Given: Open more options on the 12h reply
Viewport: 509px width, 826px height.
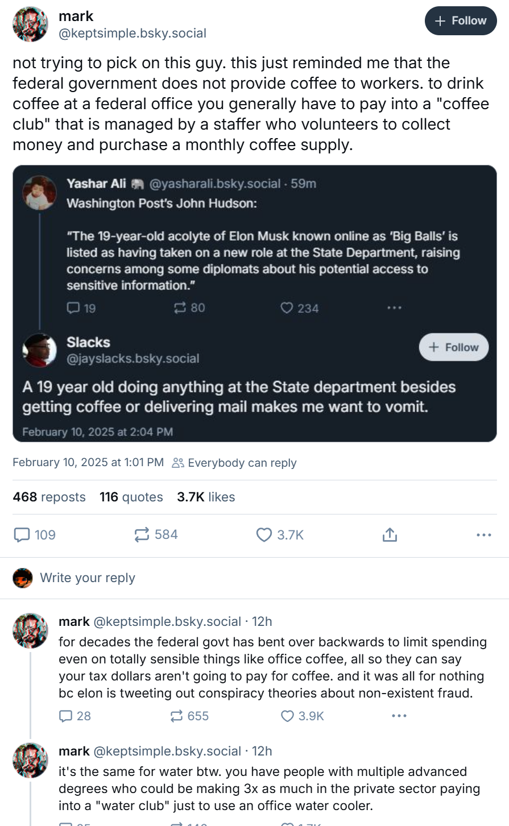Looking at the screenshot, I should tap(399, 716).
